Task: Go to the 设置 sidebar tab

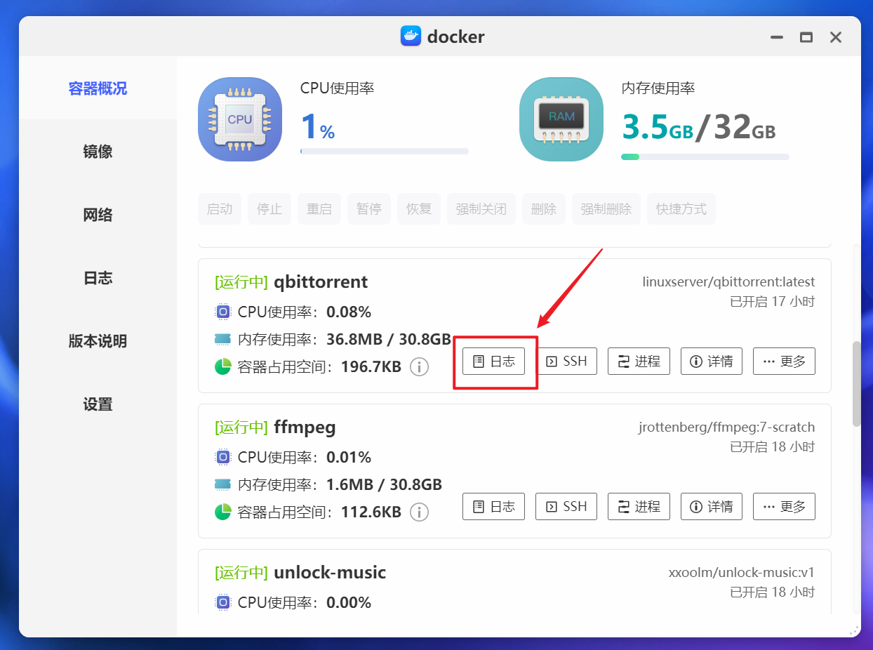Action: (x=98, y=404)
